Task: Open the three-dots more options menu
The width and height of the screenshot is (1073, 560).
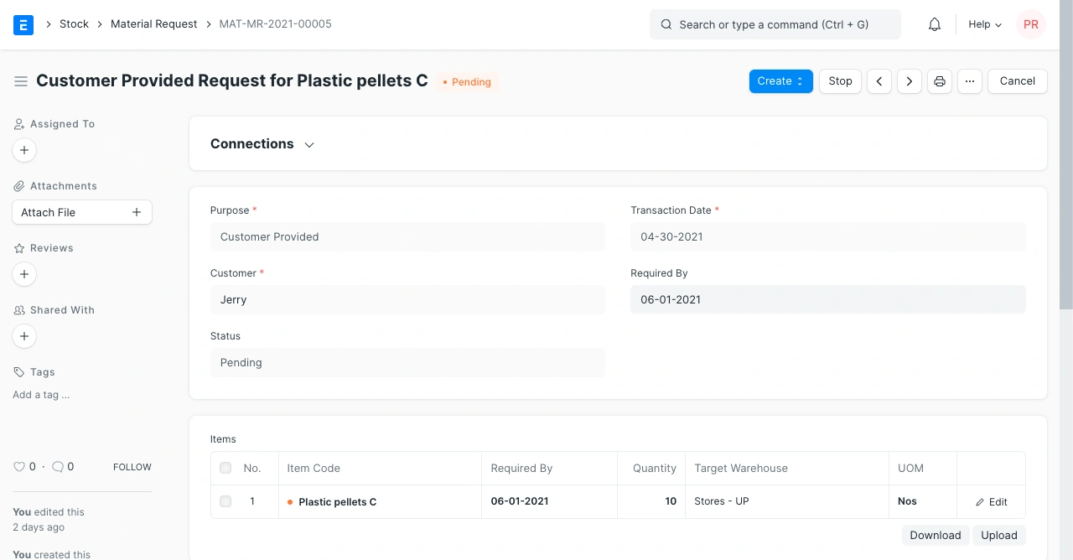Action: point(970,81)
